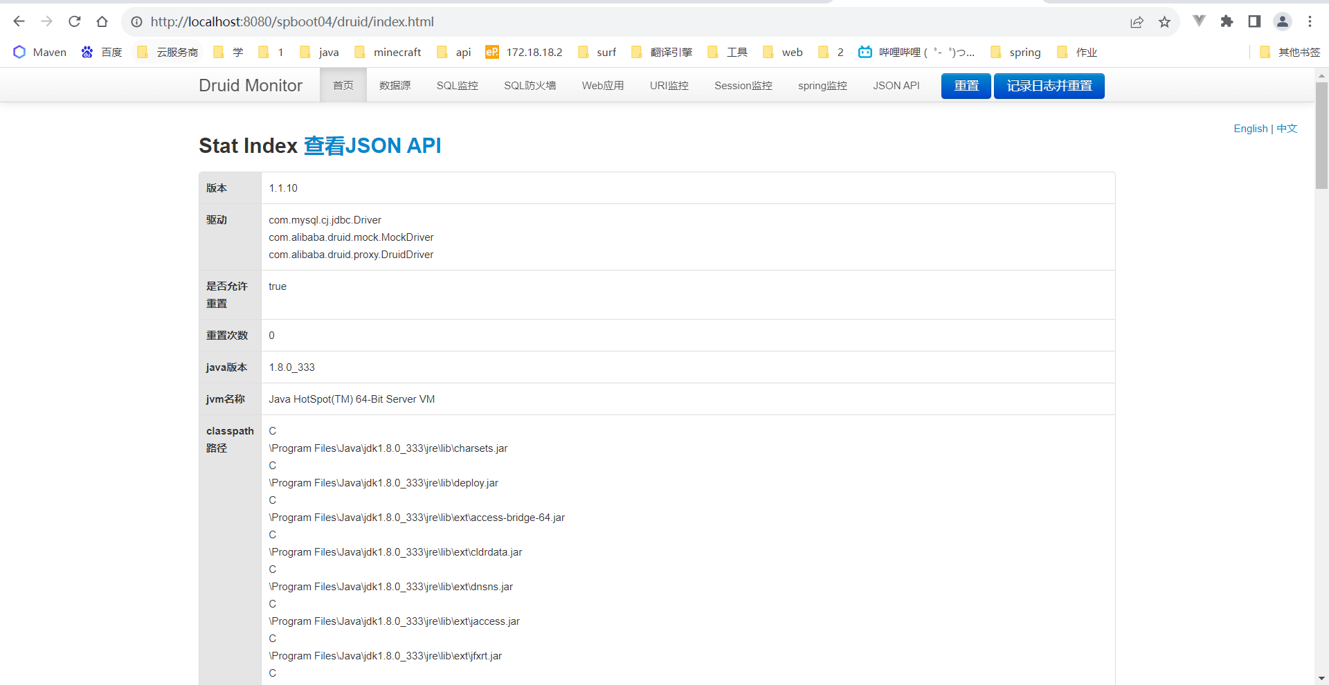This screenshot has width=1329, height=685.
Task: Click the 重置 button
Action: (x=966, y=86)
